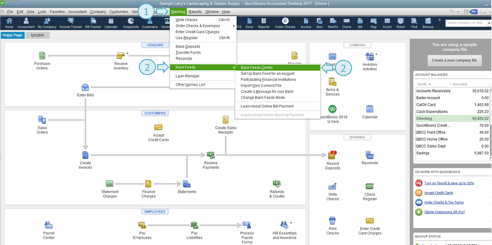The width and height of the screenshot is (492, 245).
Task: Open Turn on Payroll & save link
Action: pos(449,184)
